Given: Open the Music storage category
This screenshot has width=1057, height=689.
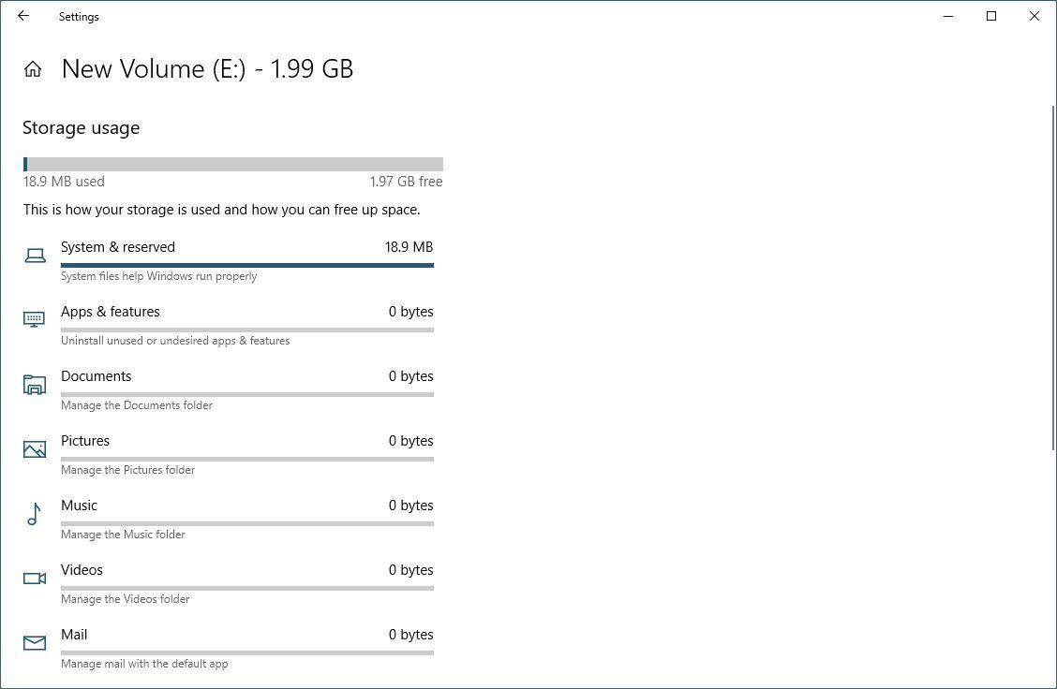Looking at the screenshot, I should coord(80,506).
